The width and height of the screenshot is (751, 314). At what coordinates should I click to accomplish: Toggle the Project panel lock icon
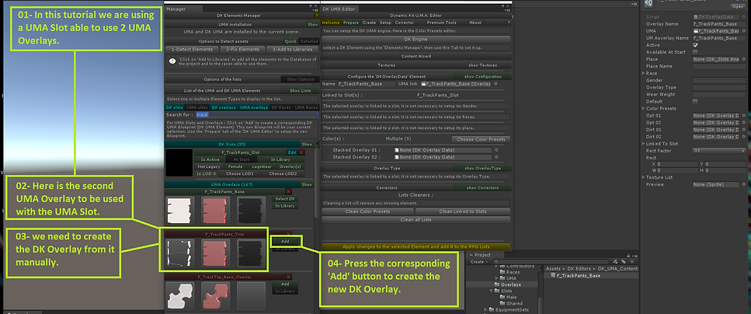pyautogui.click(x=629, y=255)
